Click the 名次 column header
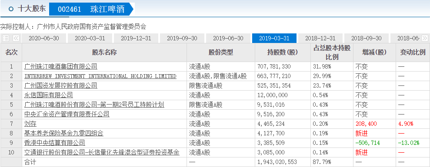Viewport: 430px width, 167px height. click(11, 52)
